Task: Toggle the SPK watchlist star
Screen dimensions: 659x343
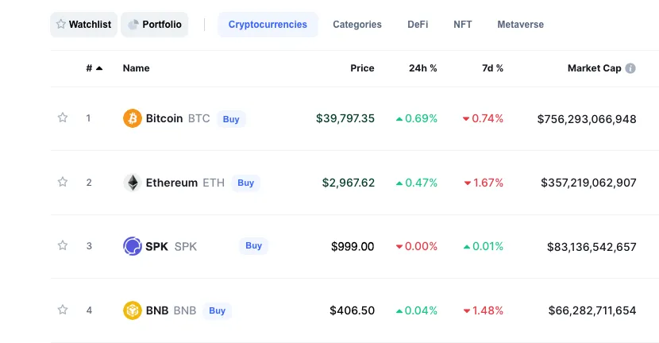Action: pyautogui.click(x=63, y=245)
